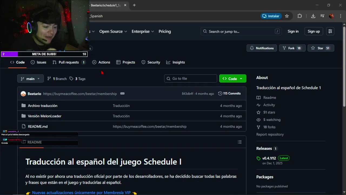Star the repository

click(x=321, y=48)
